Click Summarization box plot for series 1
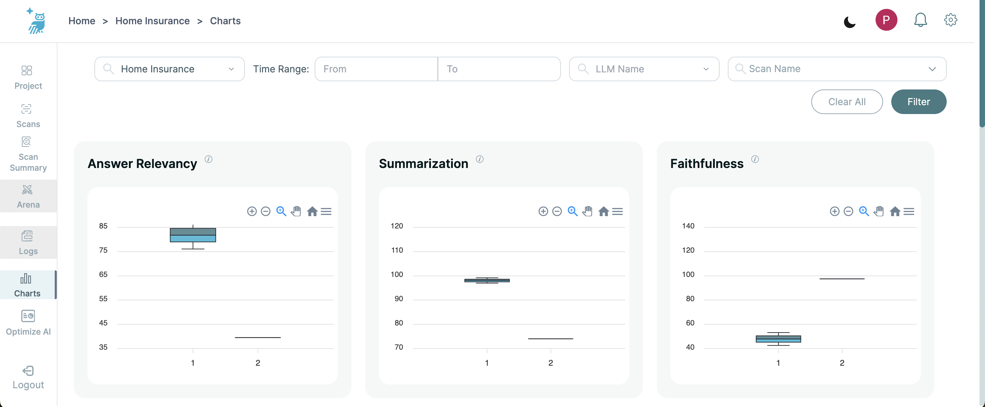The image size is (985, 407). pos(487,281)
